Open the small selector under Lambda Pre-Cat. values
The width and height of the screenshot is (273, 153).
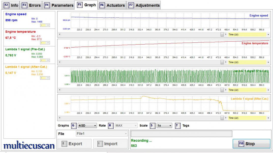click(45, 60)
